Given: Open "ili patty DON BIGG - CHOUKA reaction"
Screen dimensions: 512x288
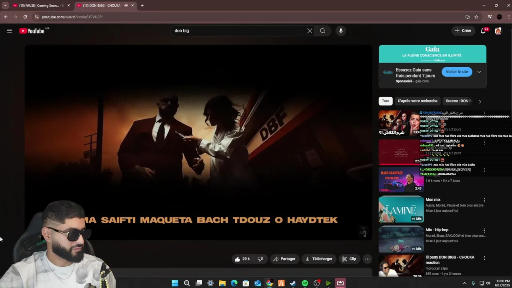Looking at the screenshot, I should click(450, 260).
